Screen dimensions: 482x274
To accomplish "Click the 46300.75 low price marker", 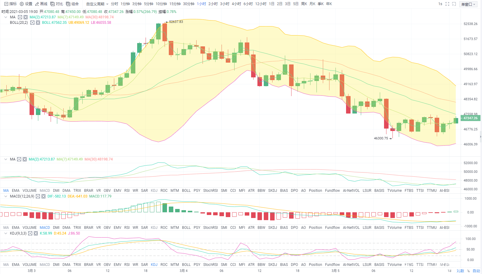I will click(x=383, y=138).
